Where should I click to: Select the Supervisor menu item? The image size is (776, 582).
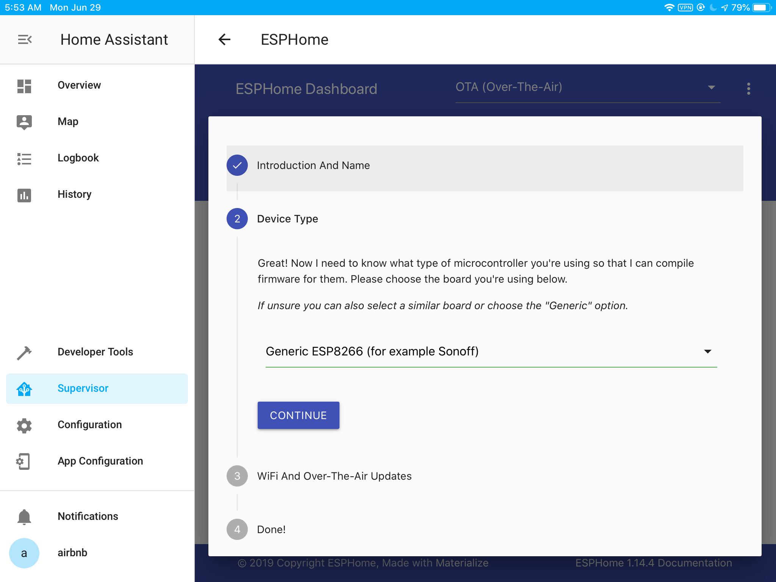pos(97,389)
